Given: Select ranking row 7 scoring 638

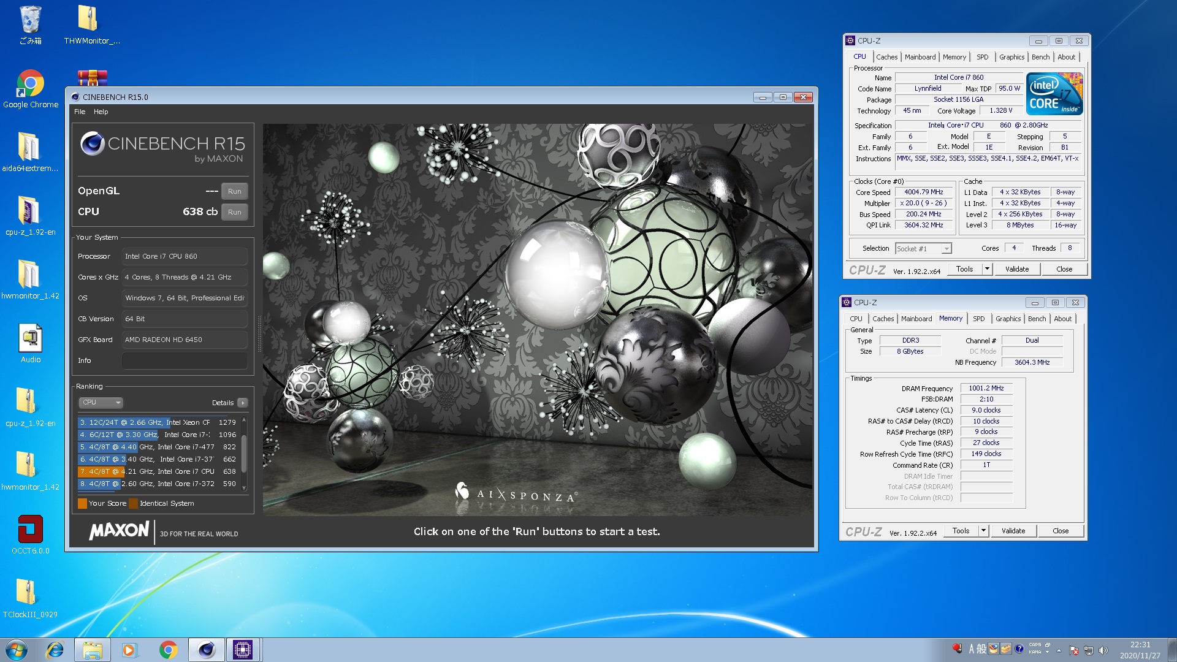Looking at the screenshot, I should point(158,471).
